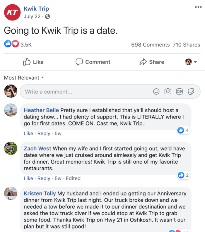Click the GIF icon in comment box
Viewport: 205px width, 232px height.
click(179, 92)
